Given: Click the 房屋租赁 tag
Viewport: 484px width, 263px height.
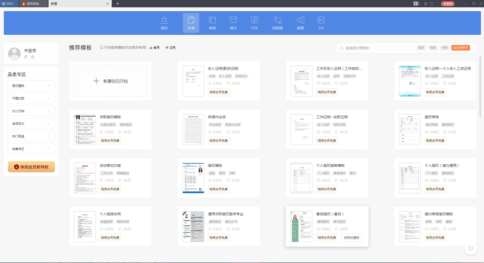Looking at the screenshot, I should (107, 222).
